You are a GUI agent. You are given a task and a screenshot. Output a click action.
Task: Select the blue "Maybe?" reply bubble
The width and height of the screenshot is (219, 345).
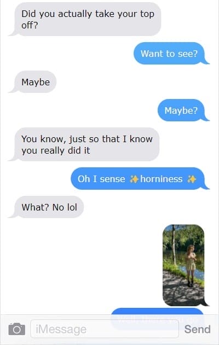coord(183,110)
